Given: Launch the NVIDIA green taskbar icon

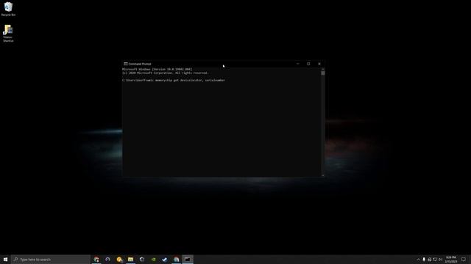Looking at the screenshot, I should [154, 259].
